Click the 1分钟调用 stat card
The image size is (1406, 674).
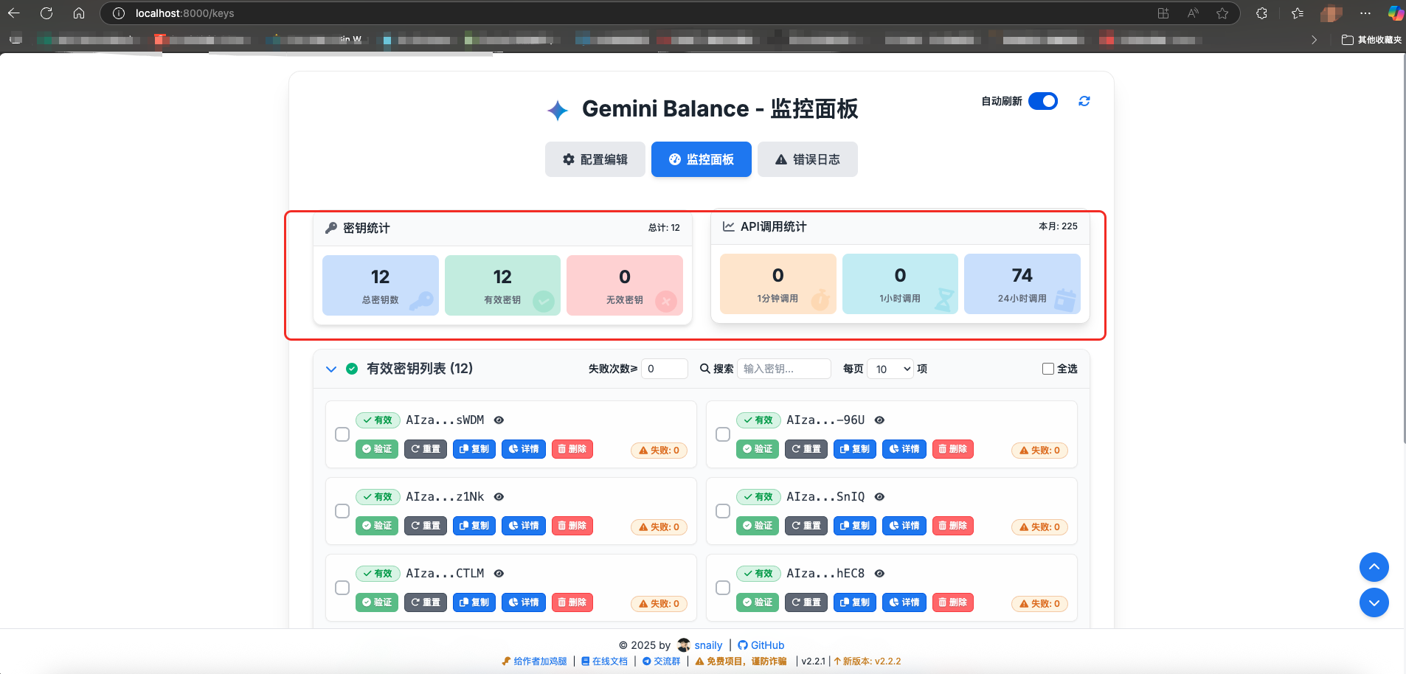778,284
